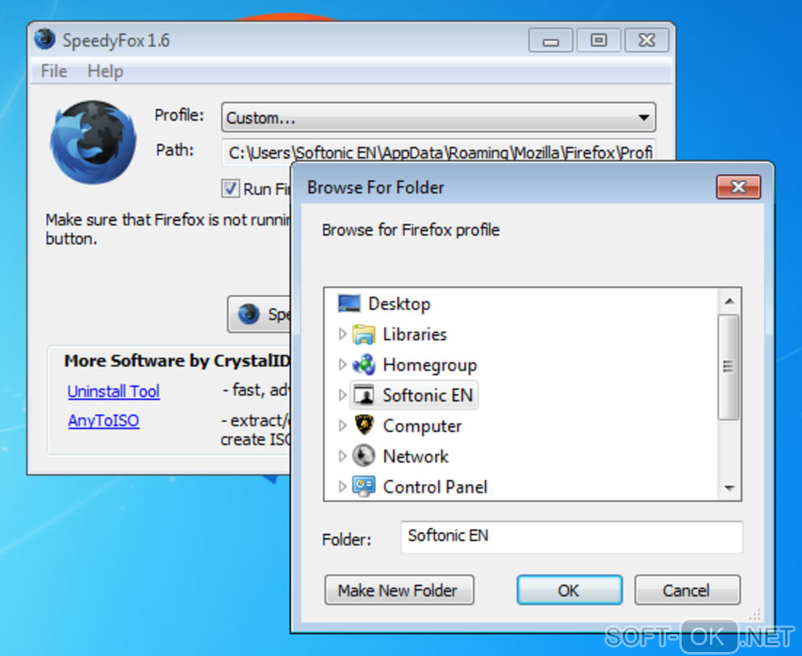This screenshot has height=656, width=802.
Task: Click the large Firefox globe logo
Action: tap(93, 142)
